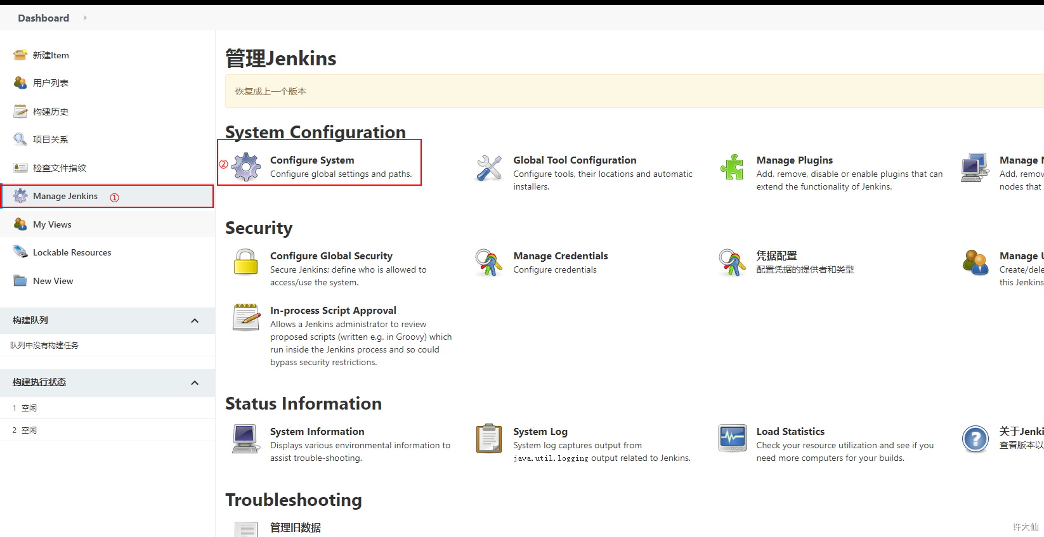Screen dimensions: 1044x537
Task: Click the My Views people icon
Action: click(20, 224)
